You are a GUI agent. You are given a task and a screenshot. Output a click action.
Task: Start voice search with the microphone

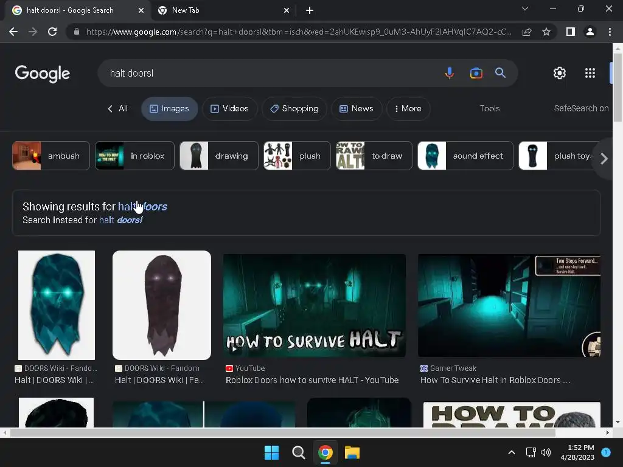pyautogui.click(x=450, y=73)
